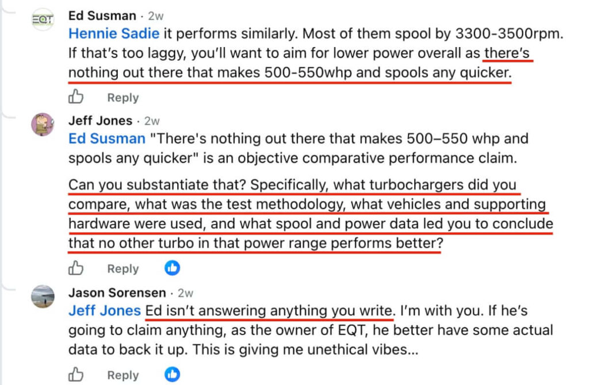This screenshot has width=589, height=385.
Task: Reply to Jason Sorensen's comment
Action: [x=123, y=375]
